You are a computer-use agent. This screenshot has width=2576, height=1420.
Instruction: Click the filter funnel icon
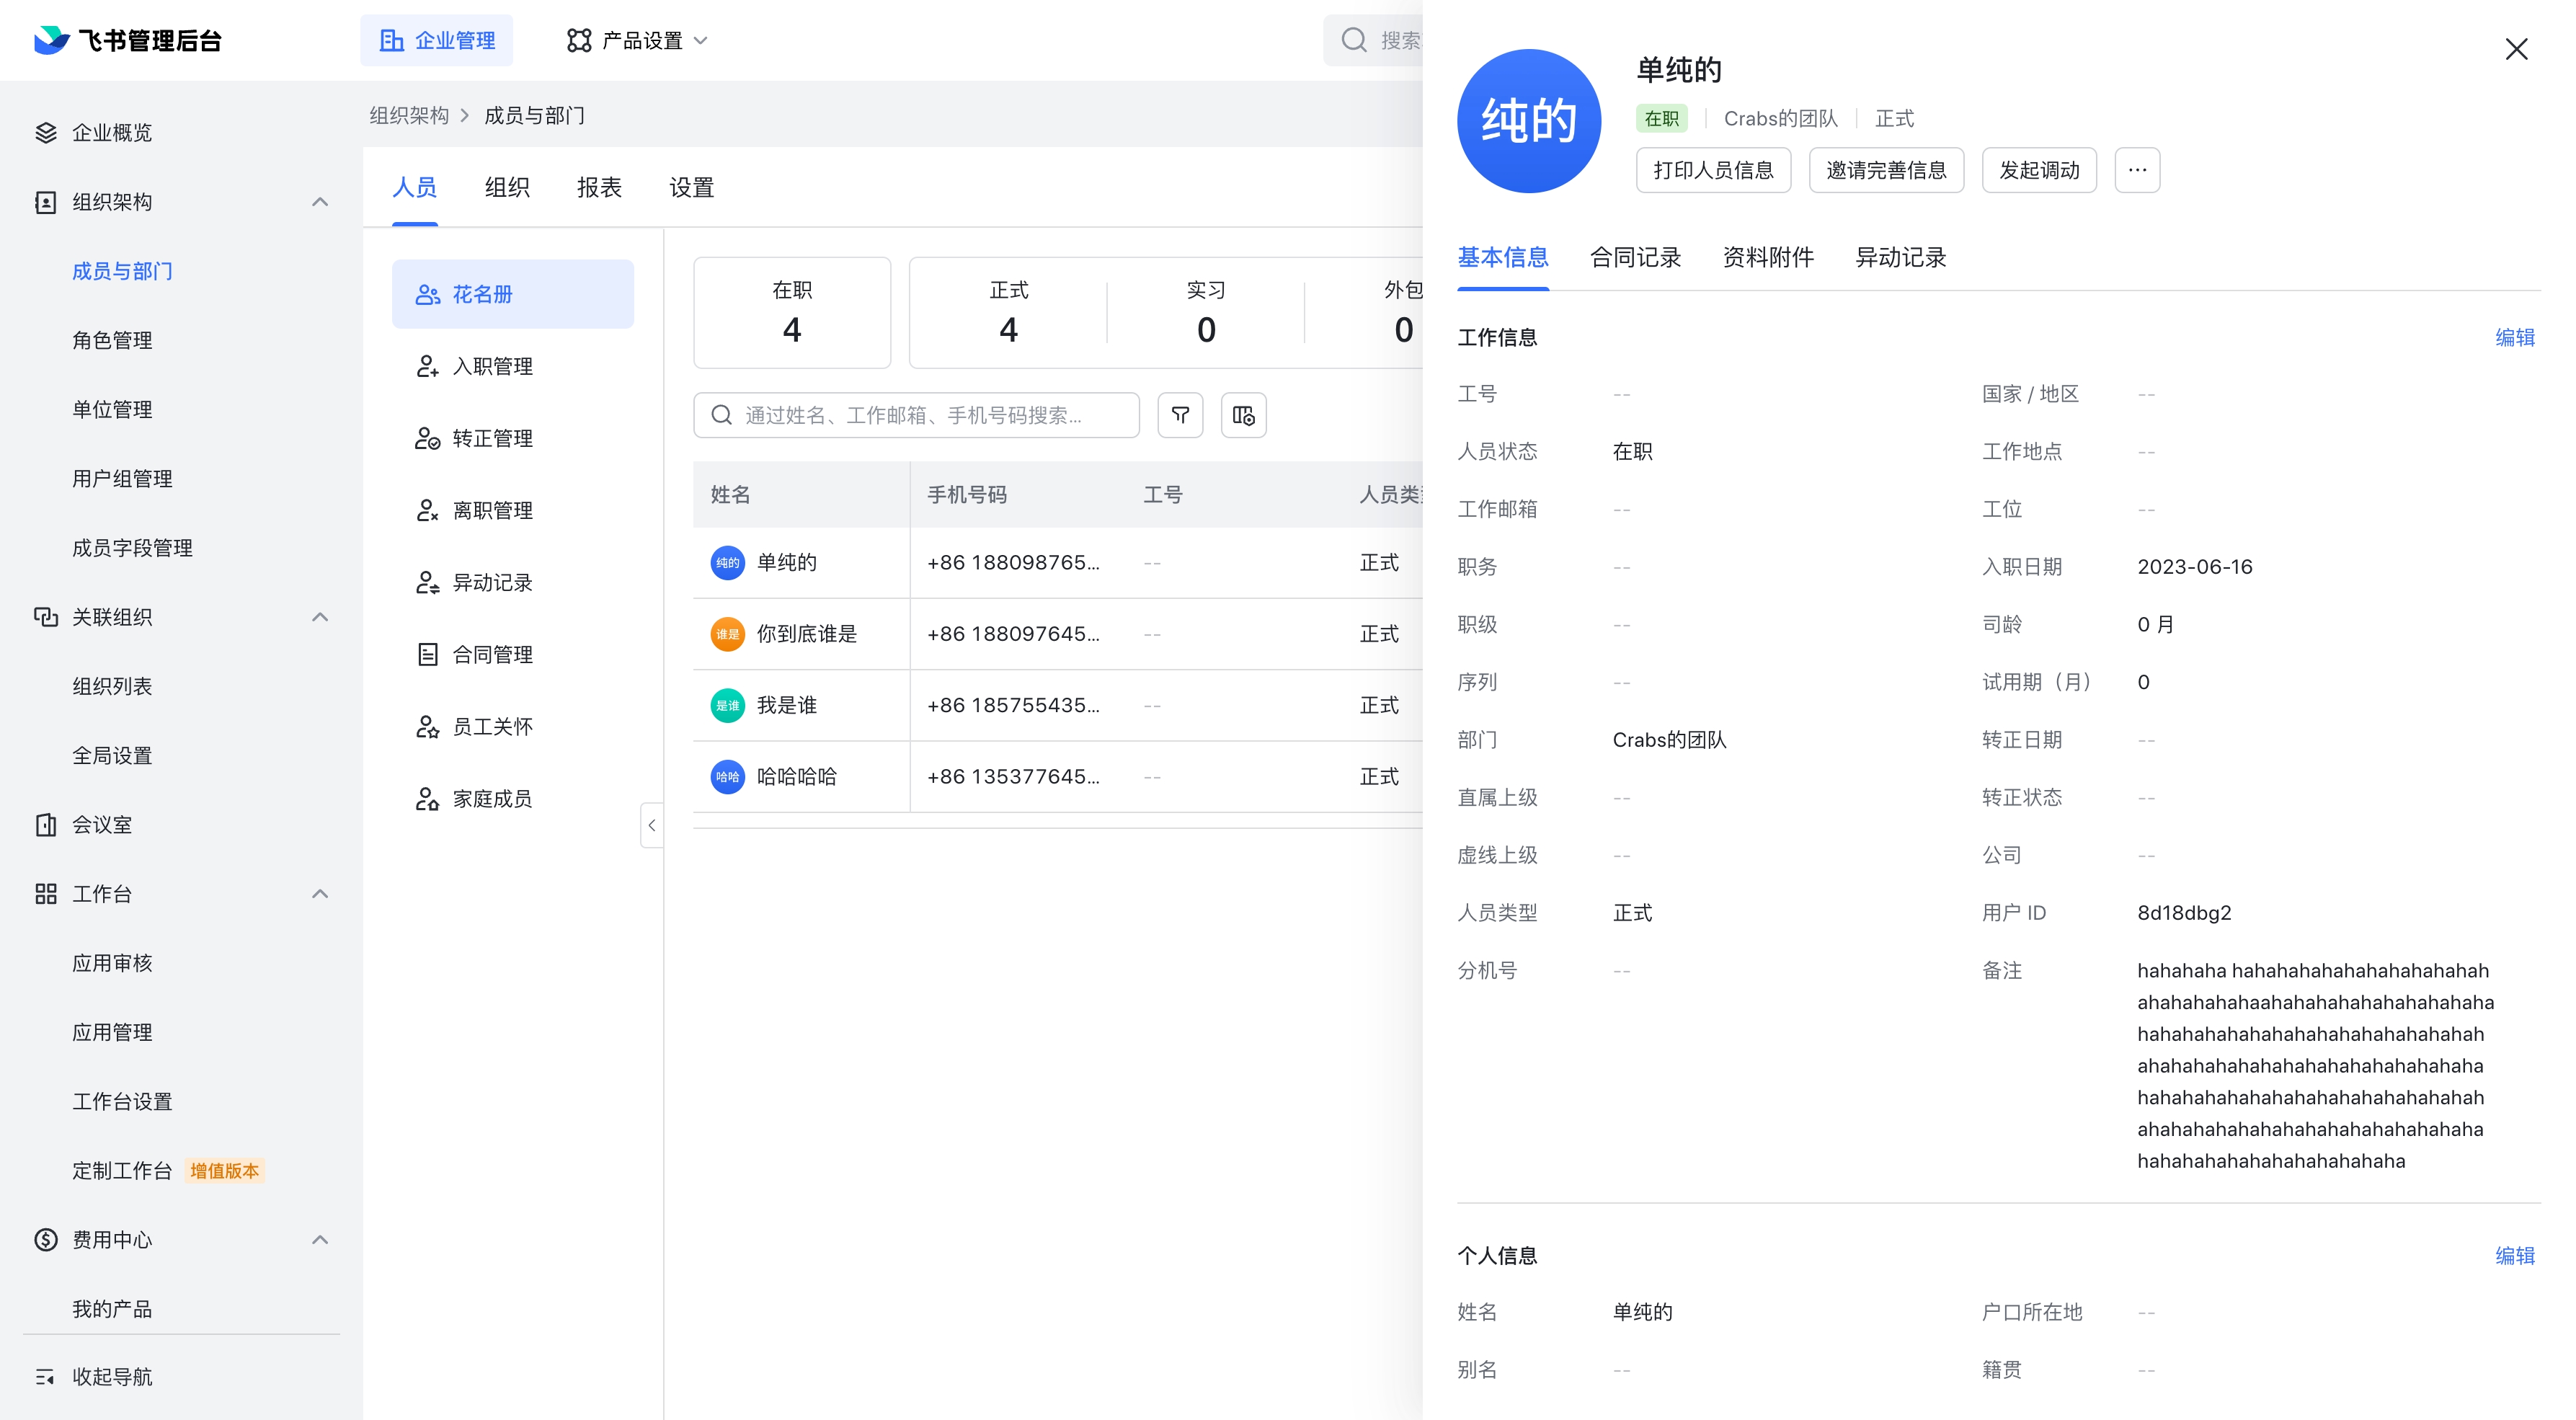1180,415
